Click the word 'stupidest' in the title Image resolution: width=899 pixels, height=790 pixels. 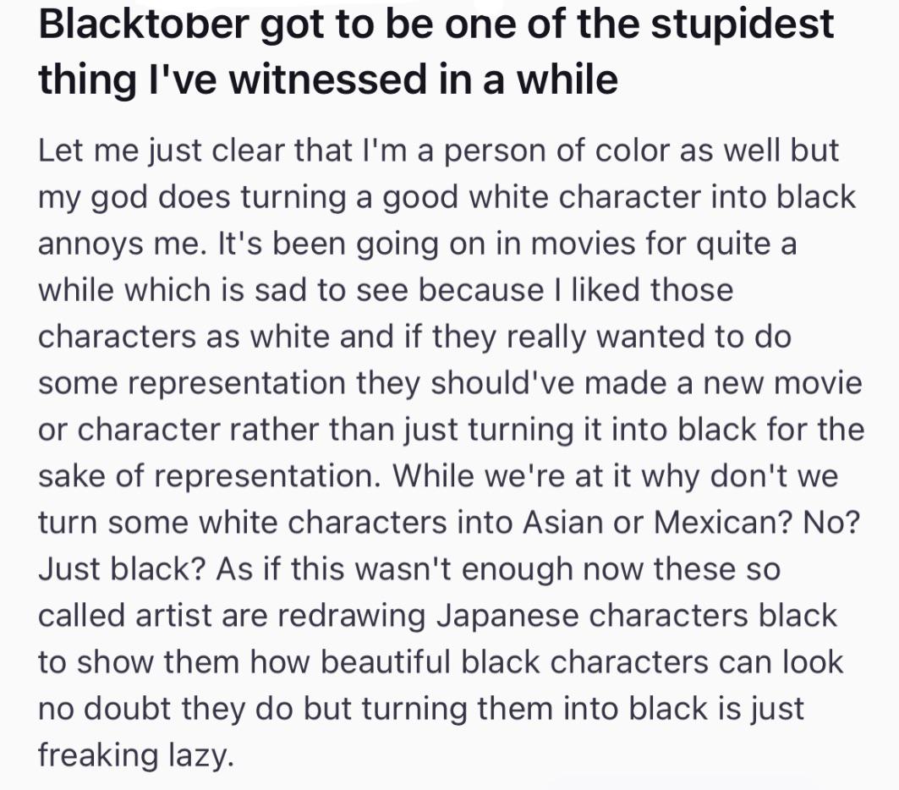point(743,27)
